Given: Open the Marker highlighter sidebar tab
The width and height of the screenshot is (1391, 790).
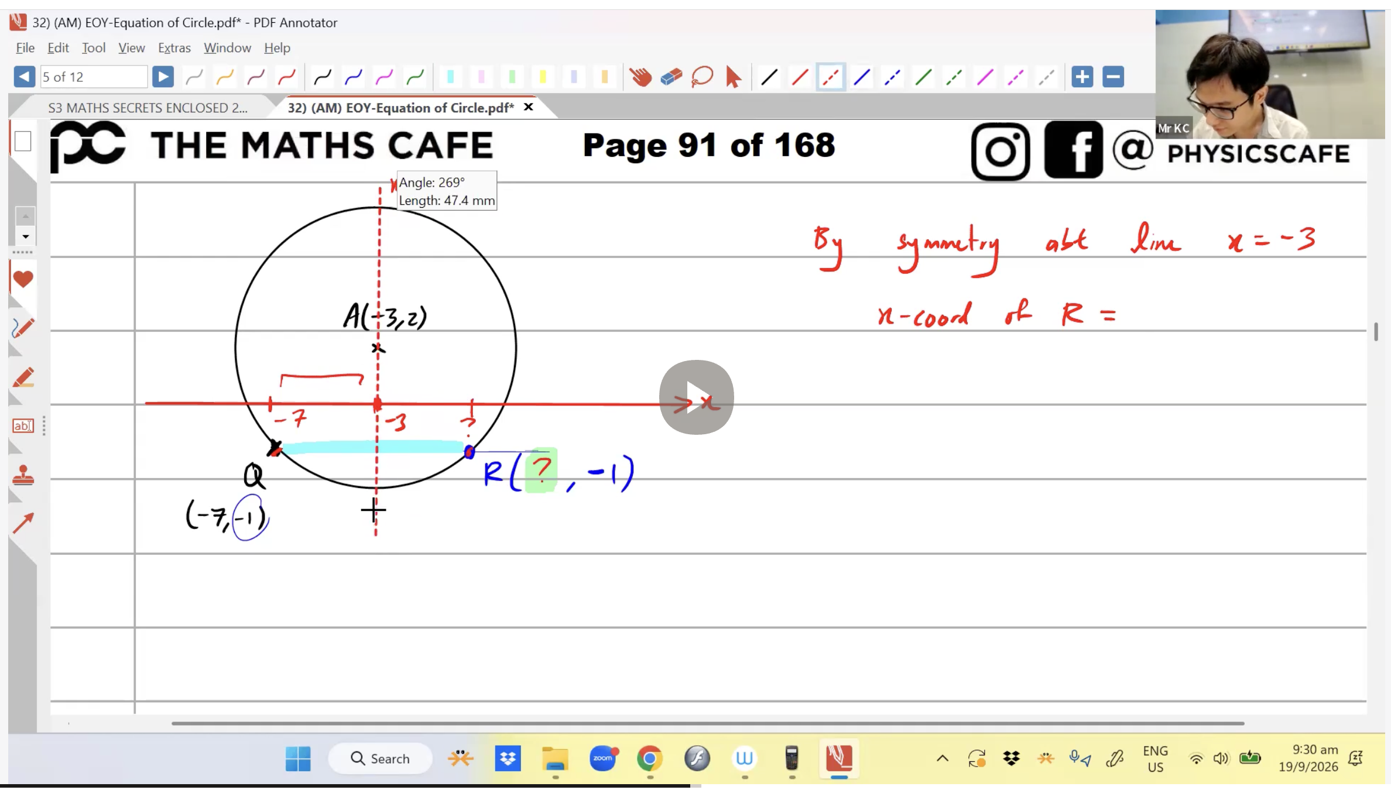Looking at the screenshot, I should [x=23, y=377].
